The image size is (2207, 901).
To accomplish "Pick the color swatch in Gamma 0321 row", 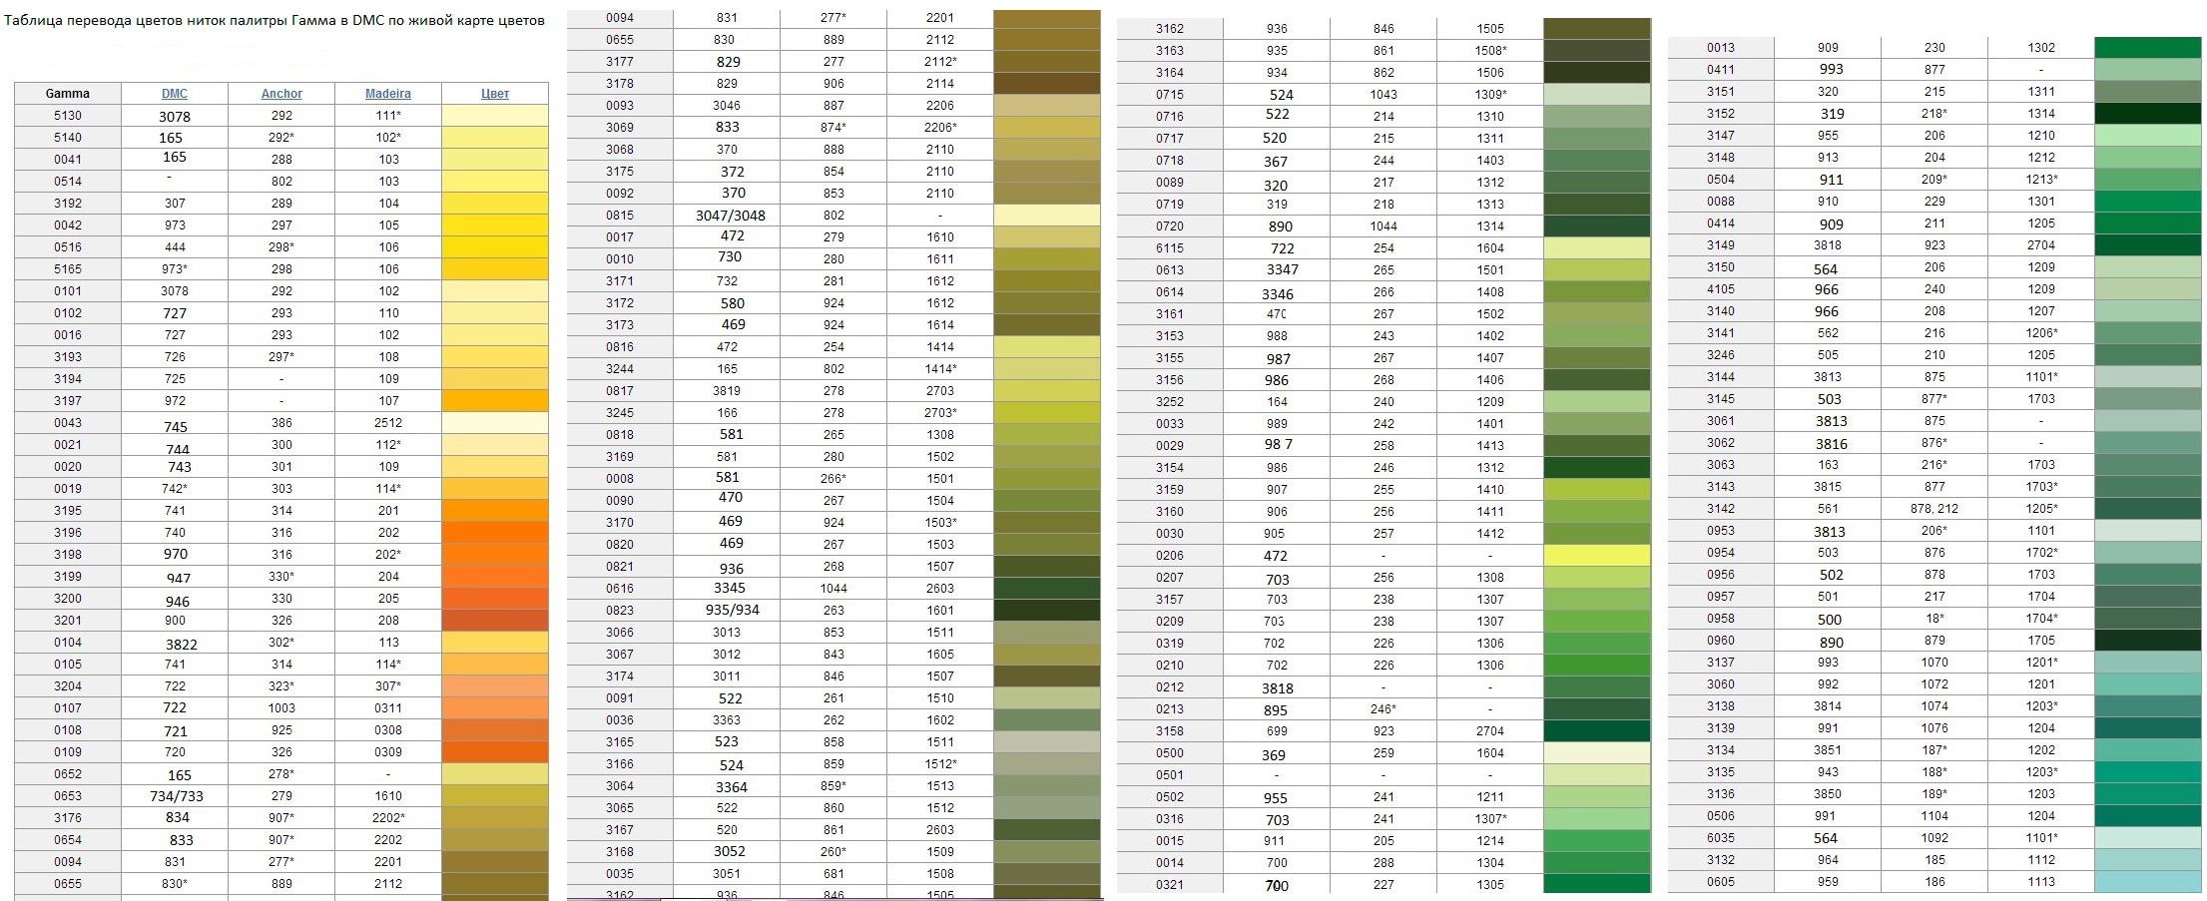I will click(1597, 885).
